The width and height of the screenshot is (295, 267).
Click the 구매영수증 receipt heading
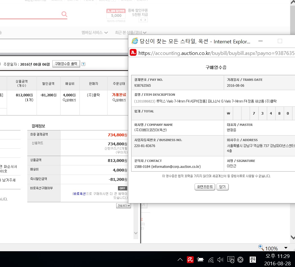click(216, 67)
